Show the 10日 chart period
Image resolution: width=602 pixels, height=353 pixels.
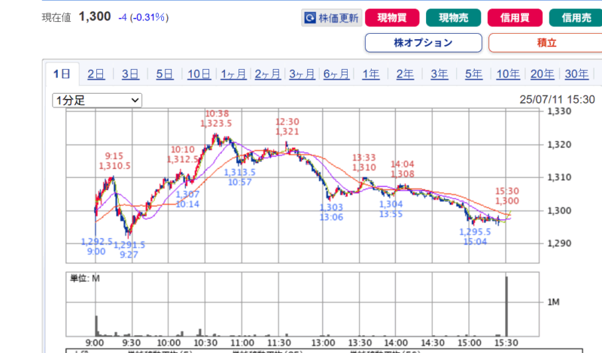(199, 74)
